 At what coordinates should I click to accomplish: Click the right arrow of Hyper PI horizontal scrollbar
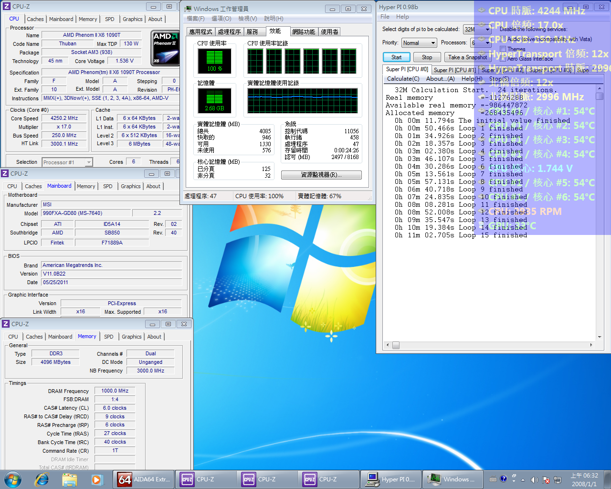coord(591,345)
